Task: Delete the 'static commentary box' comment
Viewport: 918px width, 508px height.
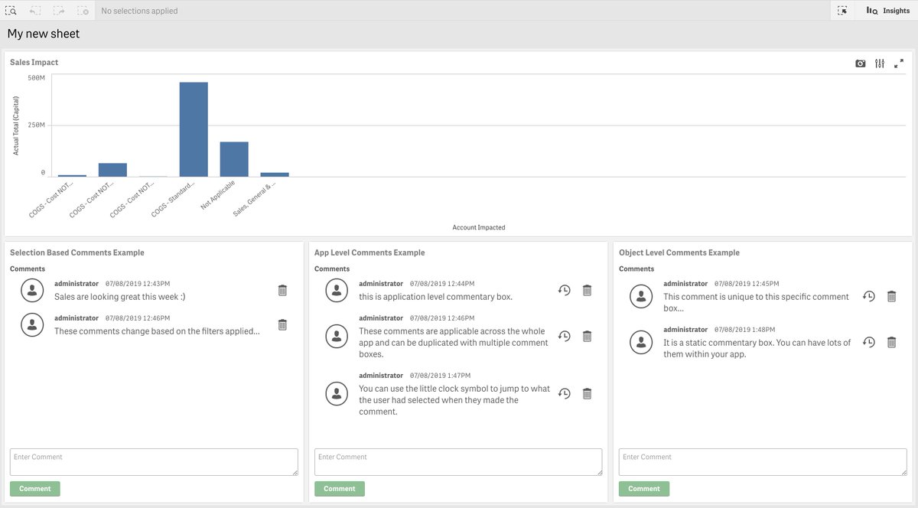Action: click(x=892, y=342)
